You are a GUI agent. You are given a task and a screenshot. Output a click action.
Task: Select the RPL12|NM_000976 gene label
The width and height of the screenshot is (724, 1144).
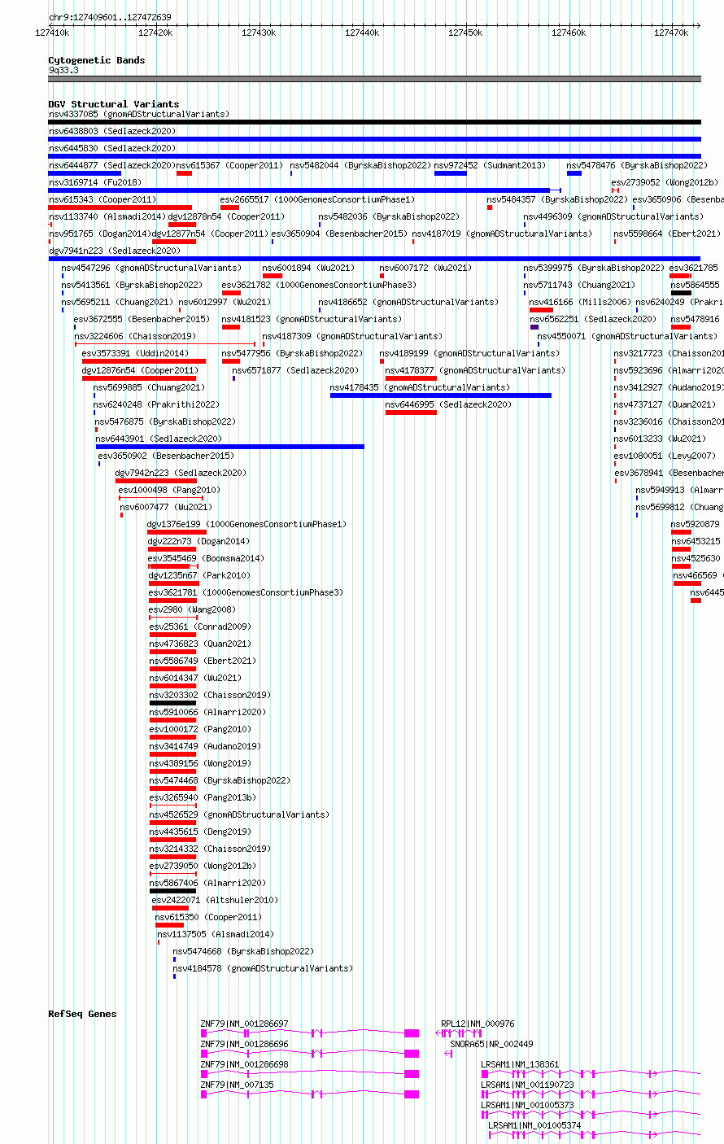pos(478,1024)
